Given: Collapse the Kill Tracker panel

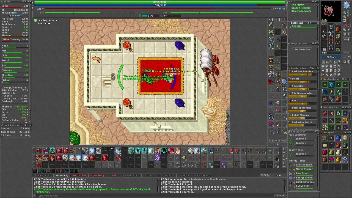Looking at the screenshot, I should click(x=316, y=132).
